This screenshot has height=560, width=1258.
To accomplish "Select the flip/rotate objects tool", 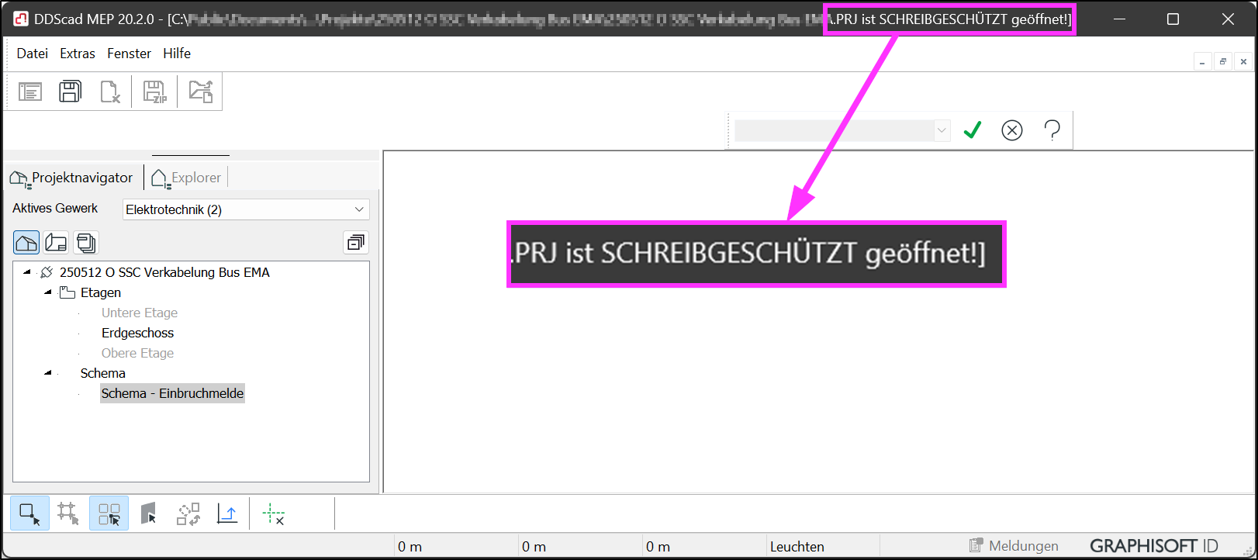I will 188,513.
